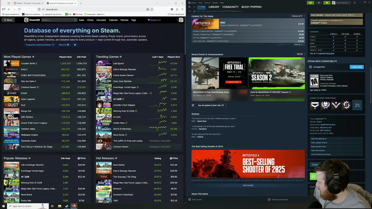Open SteamDB Menu button
Screen dimensions: 372x209
click(x=8, y=20)
